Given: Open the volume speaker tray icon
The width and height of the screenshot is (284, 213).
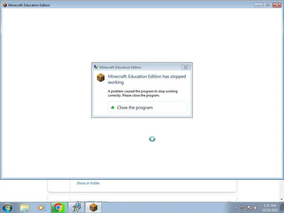Looking at the screenshot, I should pos(256,208).
